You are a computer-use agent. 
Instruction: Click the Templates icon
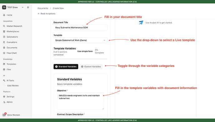4,64
